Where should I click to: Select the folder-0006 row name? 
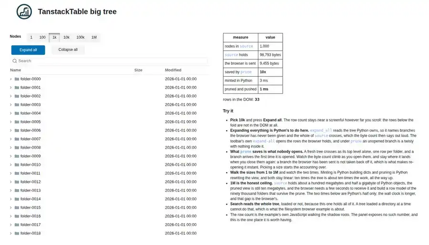31,131
